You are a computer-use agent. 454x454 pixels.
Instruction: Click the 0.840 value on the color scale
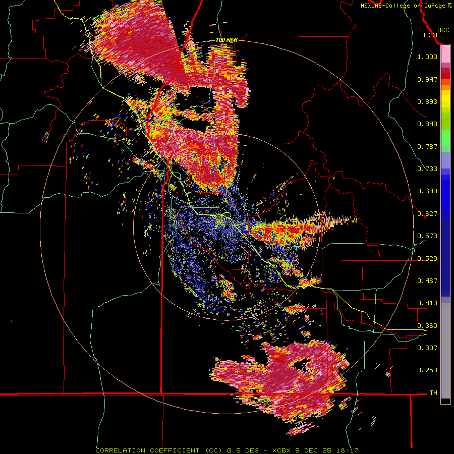pyautogui.click(x=427, y=124)
